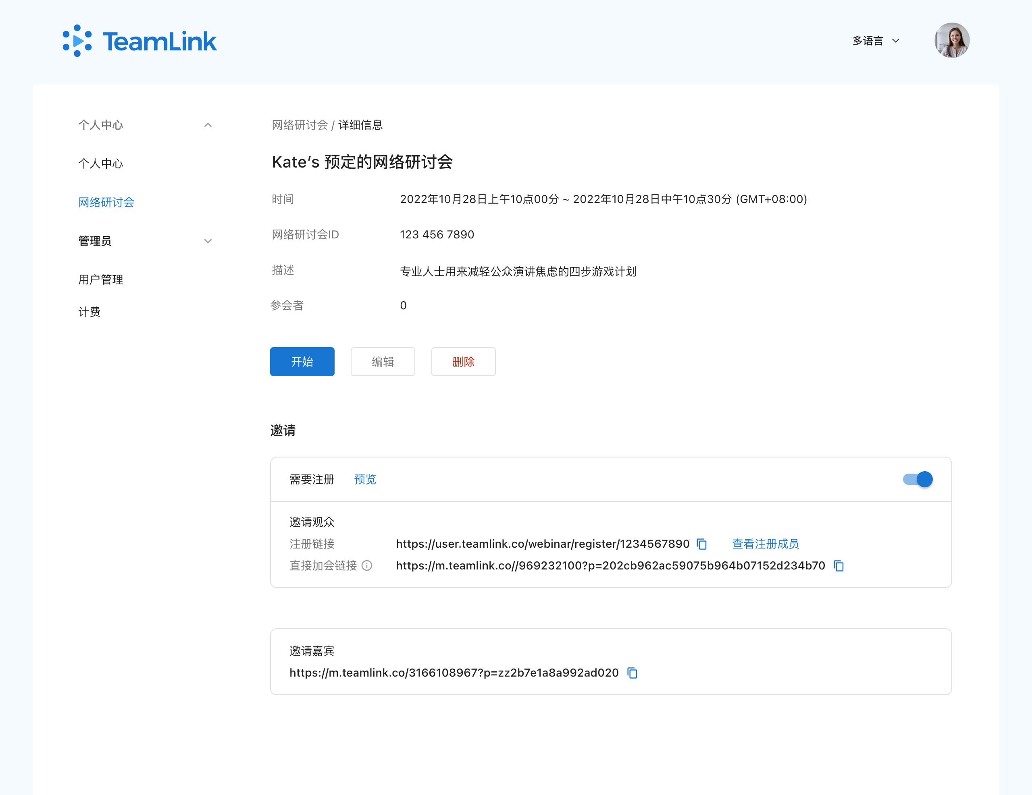Toggle the 需要注册 registration switch
This screenshot has height=795, width=1032.
[918, 480]
